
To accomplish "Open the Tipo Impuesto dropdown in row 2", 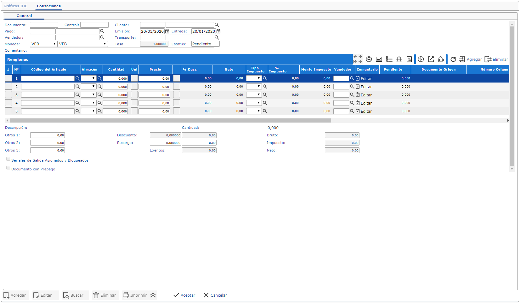I will pyautogui.click(x=254, y=86).
